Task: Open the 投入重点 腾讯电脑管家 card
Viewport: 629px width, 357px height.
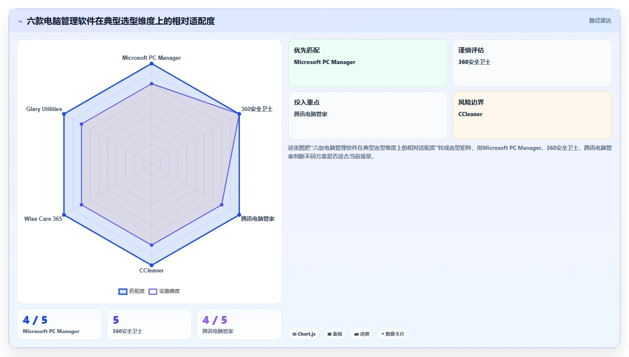Action: pyautogui.click(x=368, y=115)
